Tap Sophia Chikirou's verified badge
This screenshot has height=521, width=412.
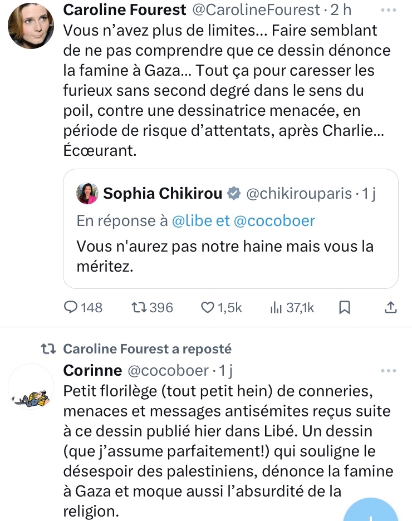click(234, 193)
